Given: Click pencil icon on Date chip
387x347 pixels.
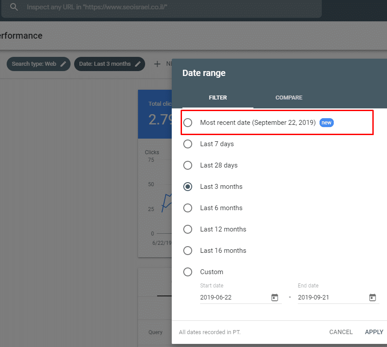Looking at the screenshot, I should click(138, 64).
